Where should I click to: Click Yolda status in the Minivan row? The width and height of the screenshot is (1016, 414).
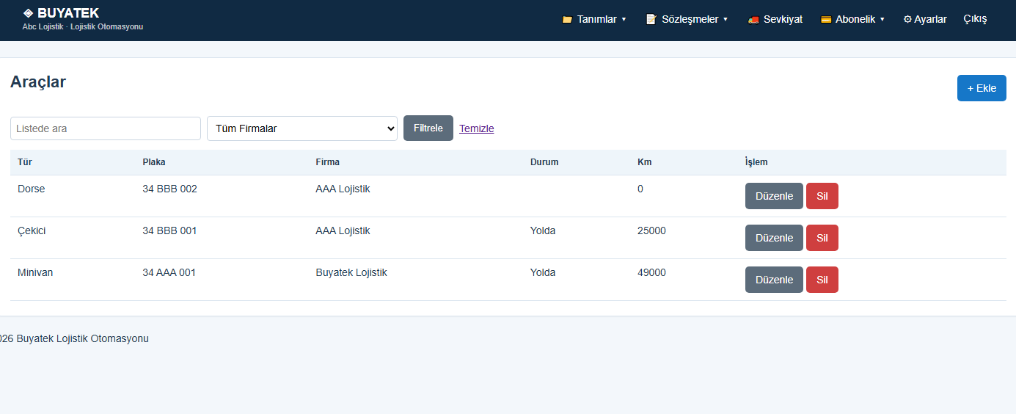pyautogui.click(x=543, y=272)
